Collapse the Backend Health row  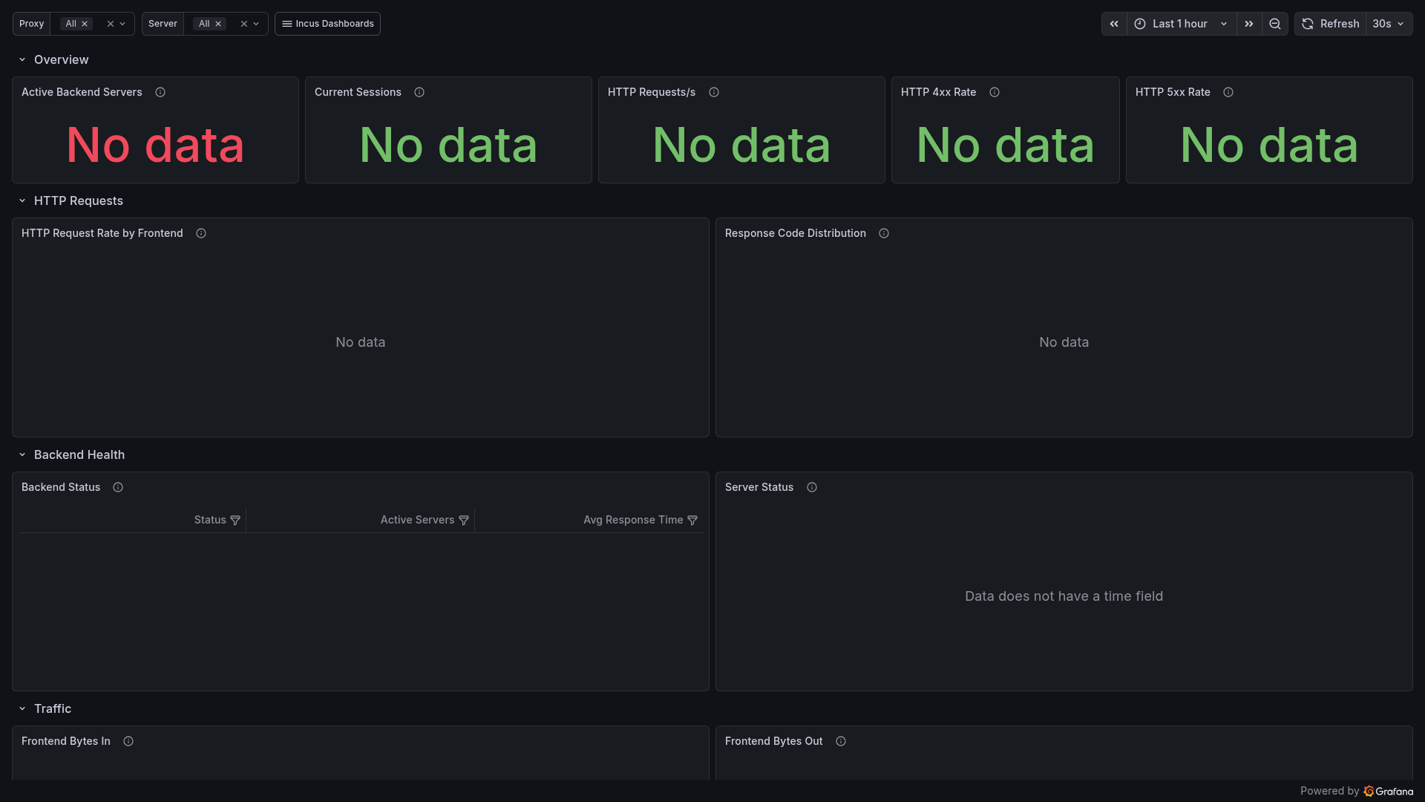pos(22,454)
